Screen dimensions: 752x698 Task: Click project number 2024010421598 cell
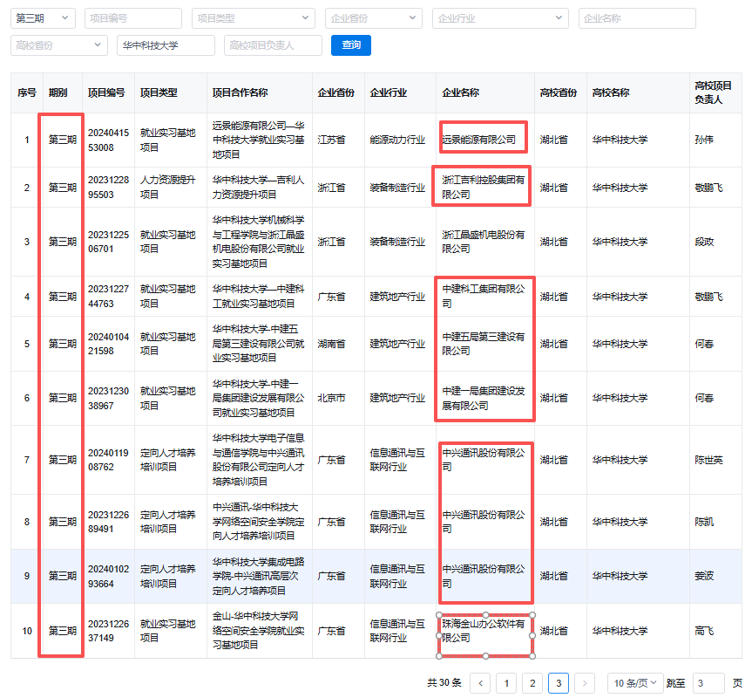(108, 344)
